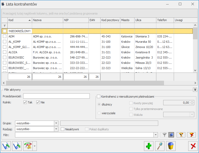Click first blue-green arrows icon at bottom left
Image resolution: width=199 pixels, height=153 pixels.
6,146
